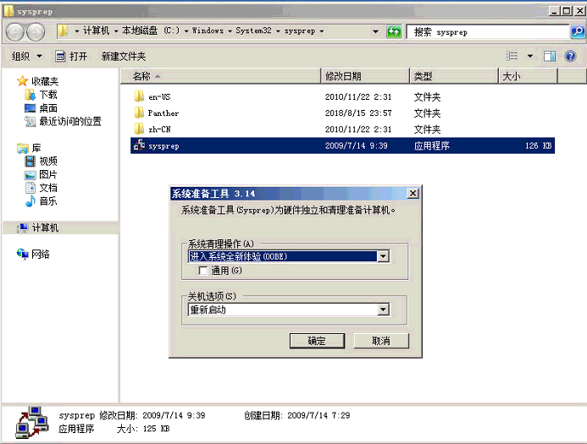Sort by 修改日期 column header
The width and height of the screenshot is (587, 444).
tap(343, 76)
